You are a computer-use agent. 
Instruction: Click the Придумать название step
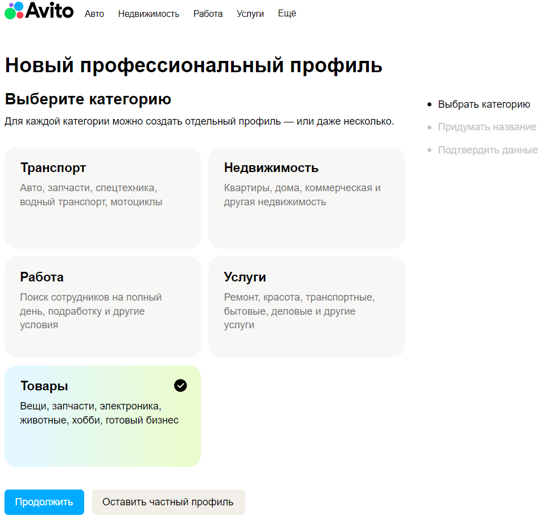[487, 127]
